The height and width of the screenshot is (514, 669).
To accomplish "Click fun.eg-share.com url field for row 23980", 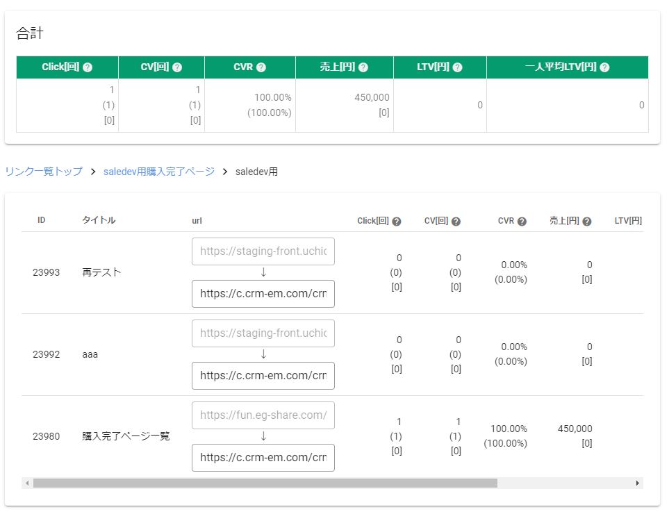I will pyautogui.click(x=263, y=415).
